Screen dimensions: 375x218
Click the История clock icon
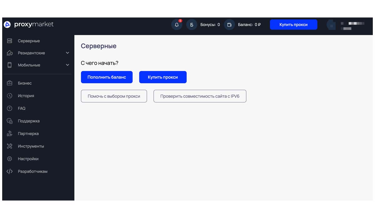10,96
